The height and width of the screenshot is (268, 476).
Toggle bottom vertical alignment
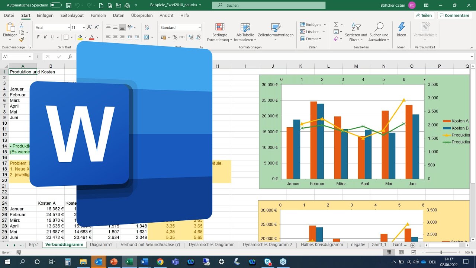pos(122,27)
